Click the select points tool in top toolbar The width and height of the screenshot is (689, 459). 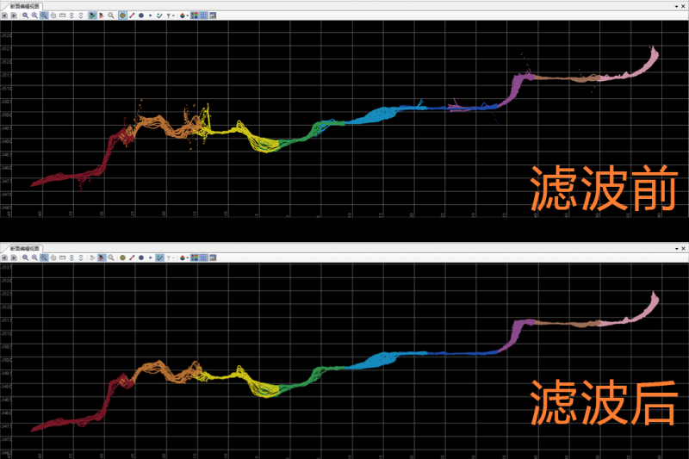tap(91, 16)
